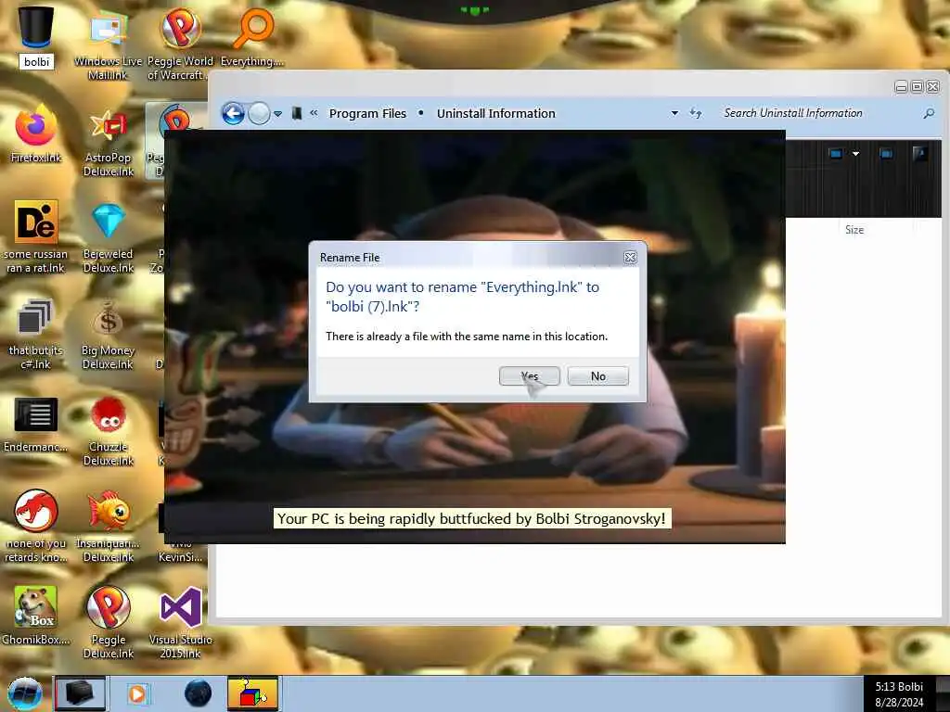The image size is (950, 712).
Task: Expand the breadcrumb overflow chevron
Action: click(314, 112)
